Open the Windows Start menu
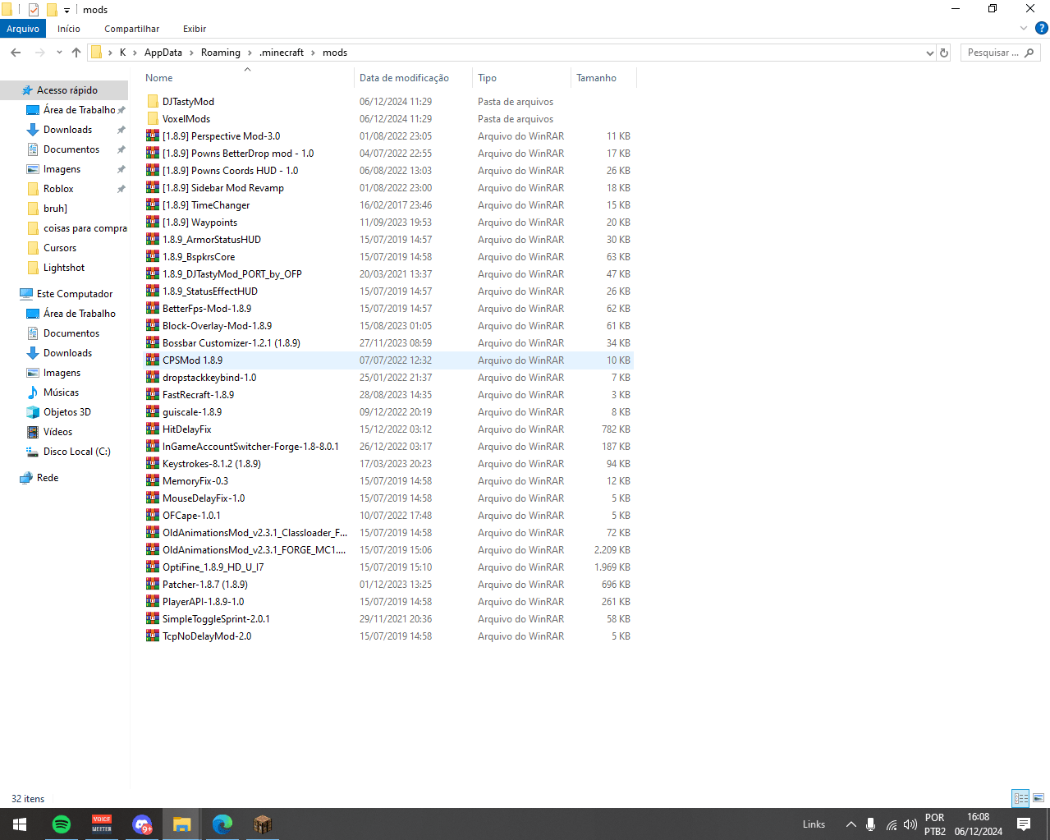The height and width of the screenshot is (840, 1050). 20,824
